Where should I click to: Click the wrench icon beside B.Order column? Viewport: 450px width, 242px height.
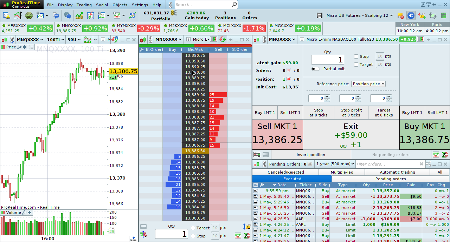142,50
